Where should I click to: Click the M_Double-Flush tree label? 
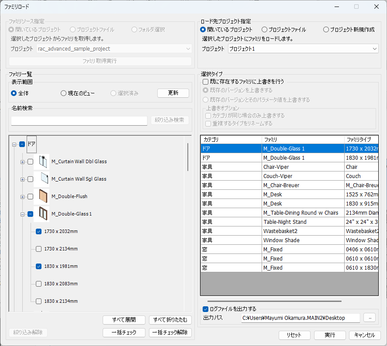point(69,196)
